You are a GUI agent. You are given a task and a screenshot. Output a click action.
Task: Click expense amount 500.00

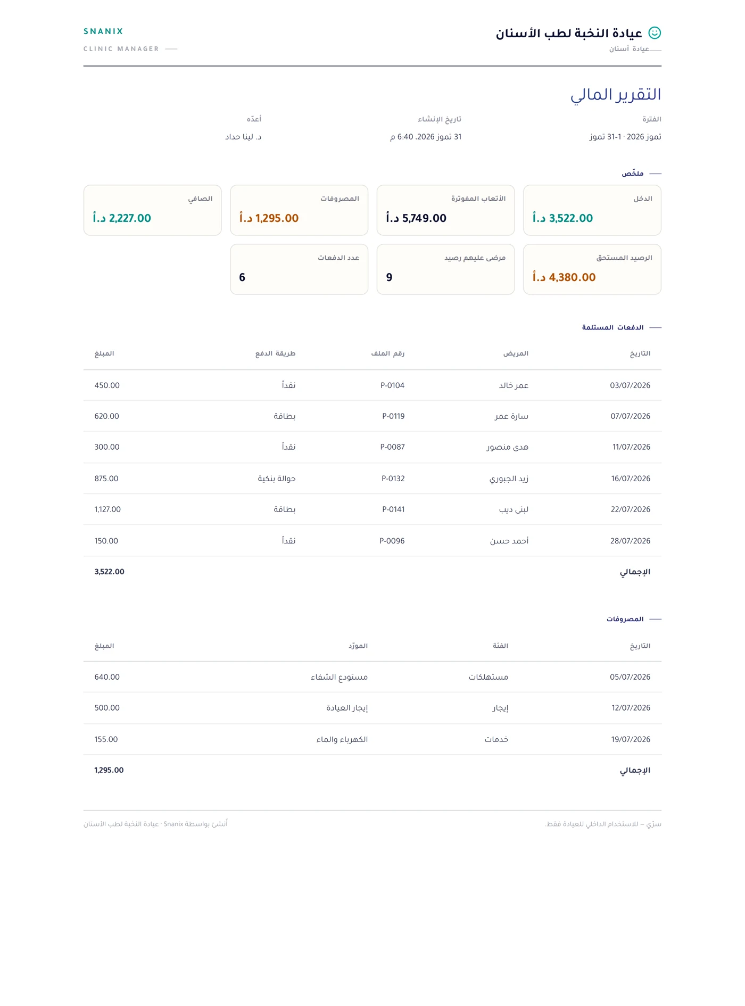(107, 708)
